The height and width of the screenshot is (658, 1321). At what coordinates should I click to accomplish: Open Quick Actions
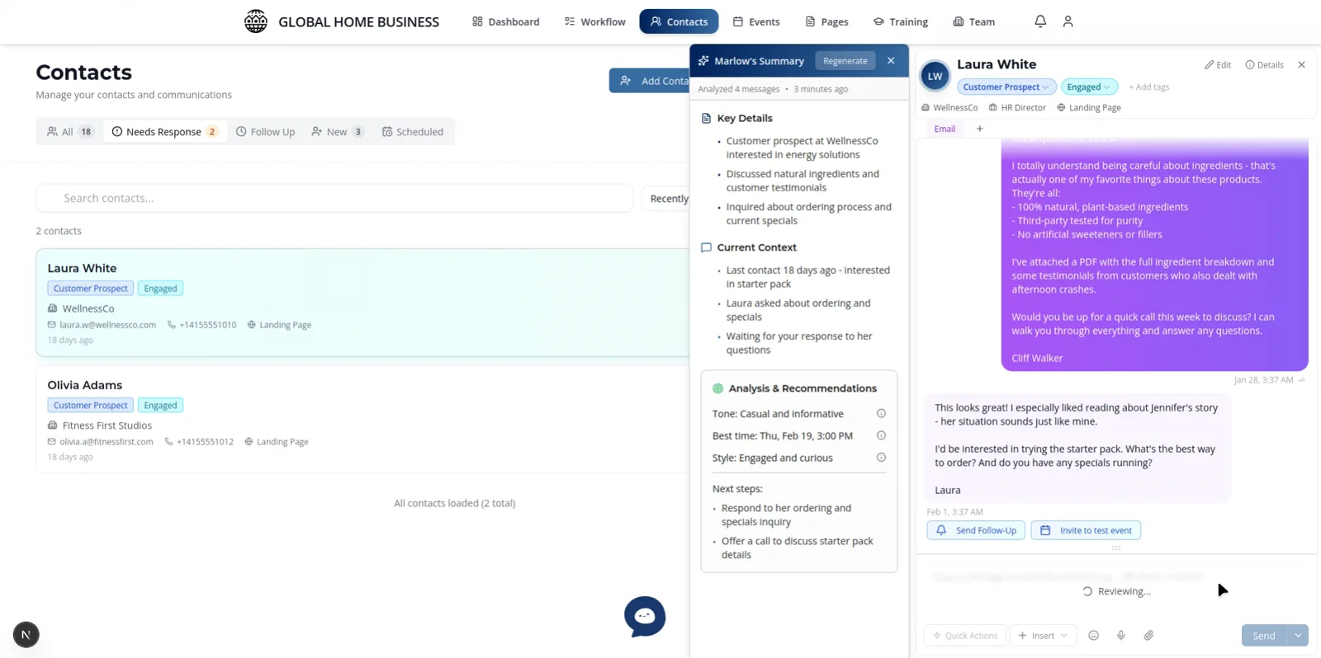click(x=965, y=635)
